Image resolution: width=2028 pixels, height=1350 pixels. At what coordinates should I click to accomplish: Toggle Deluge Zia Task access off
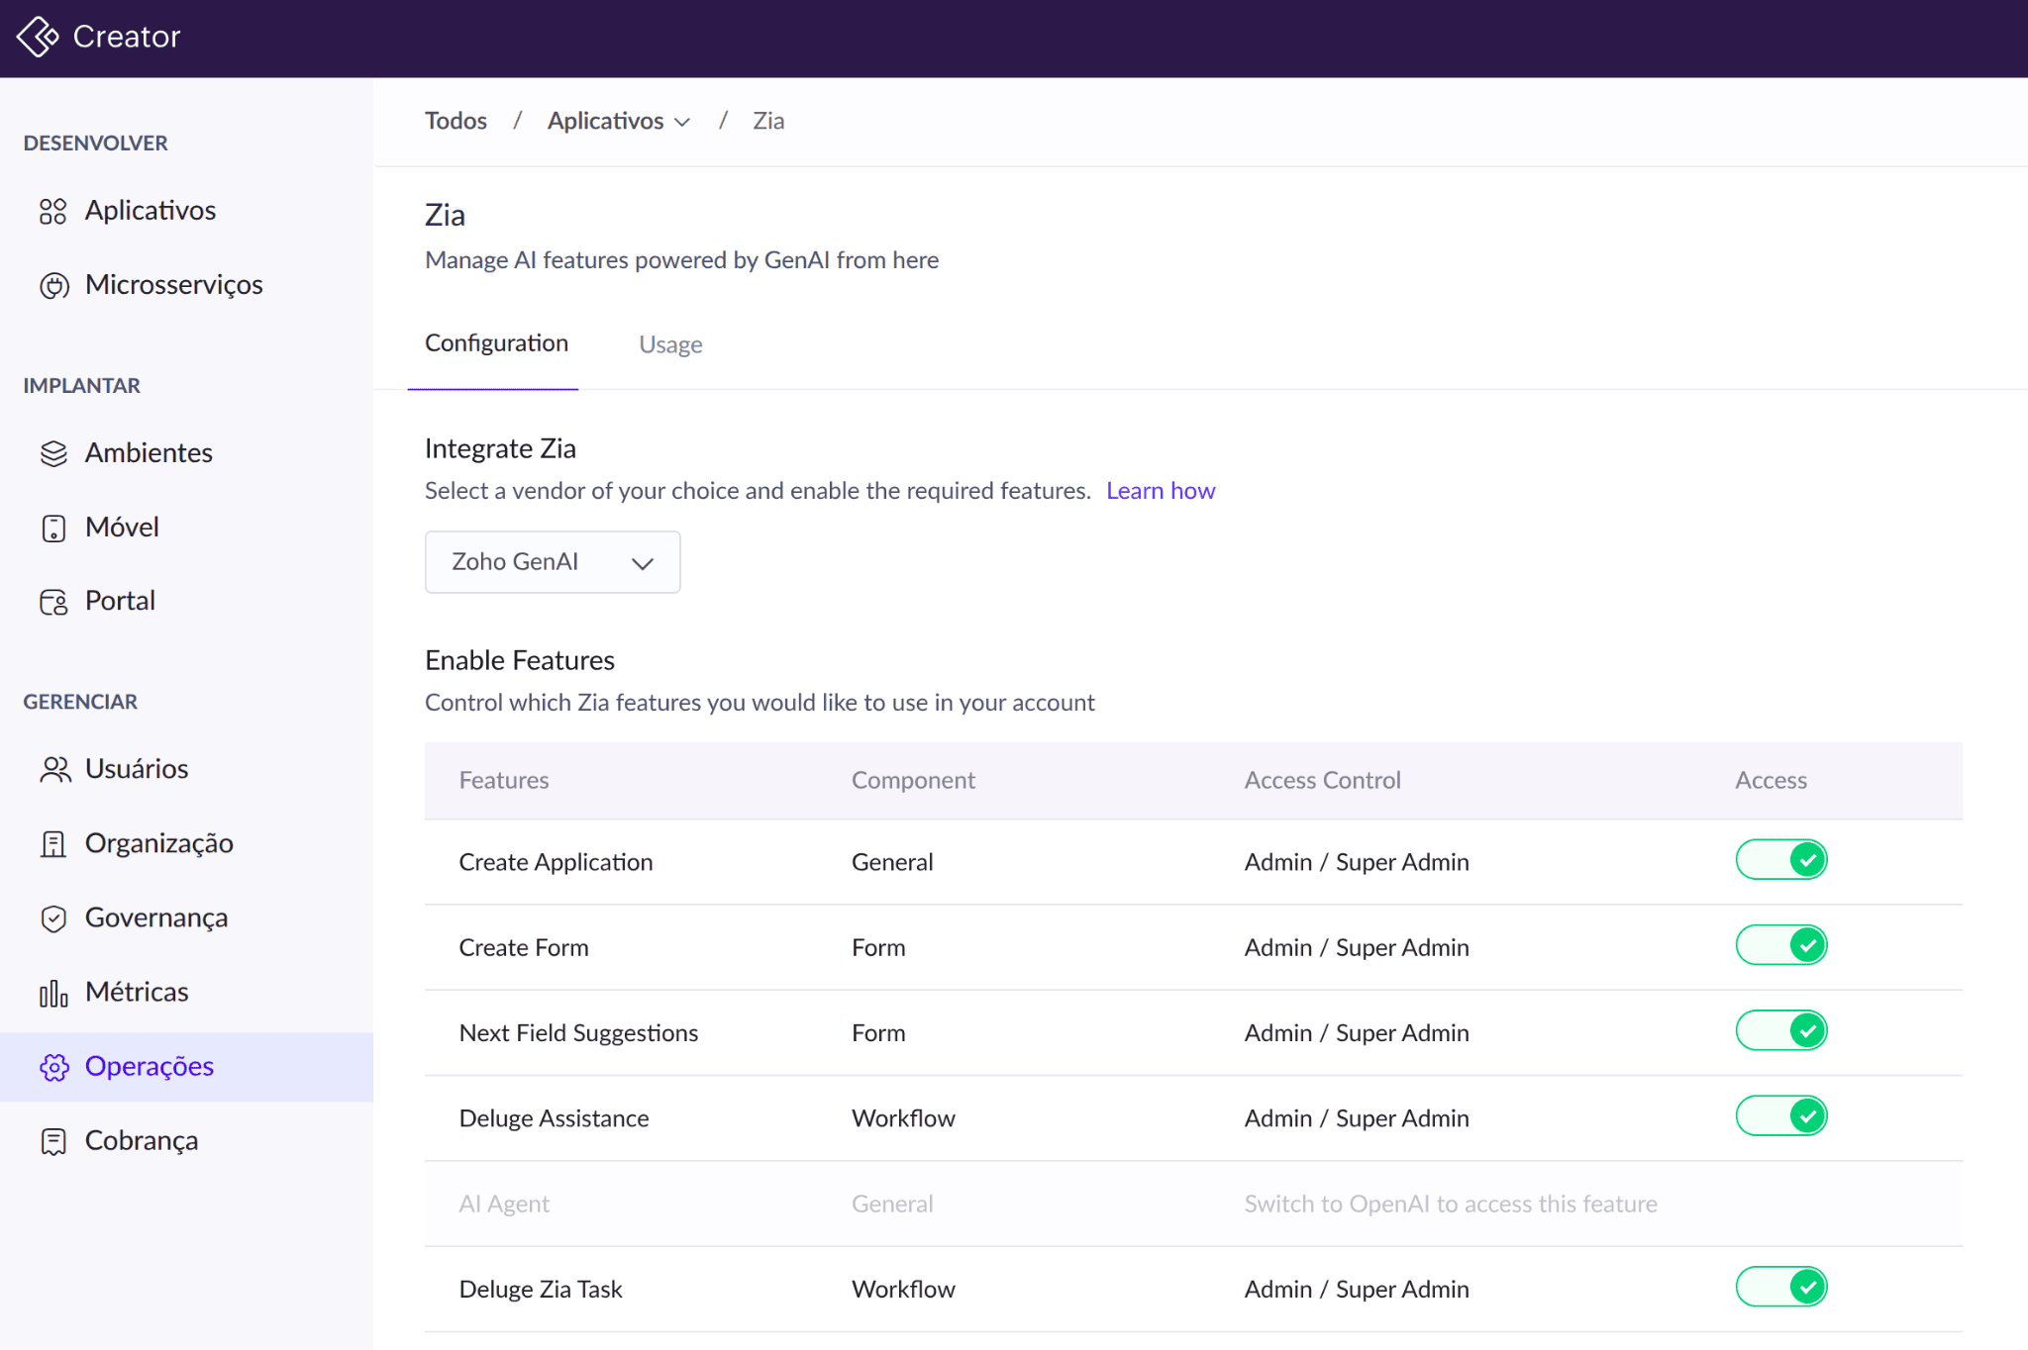pos(1780,1287)
